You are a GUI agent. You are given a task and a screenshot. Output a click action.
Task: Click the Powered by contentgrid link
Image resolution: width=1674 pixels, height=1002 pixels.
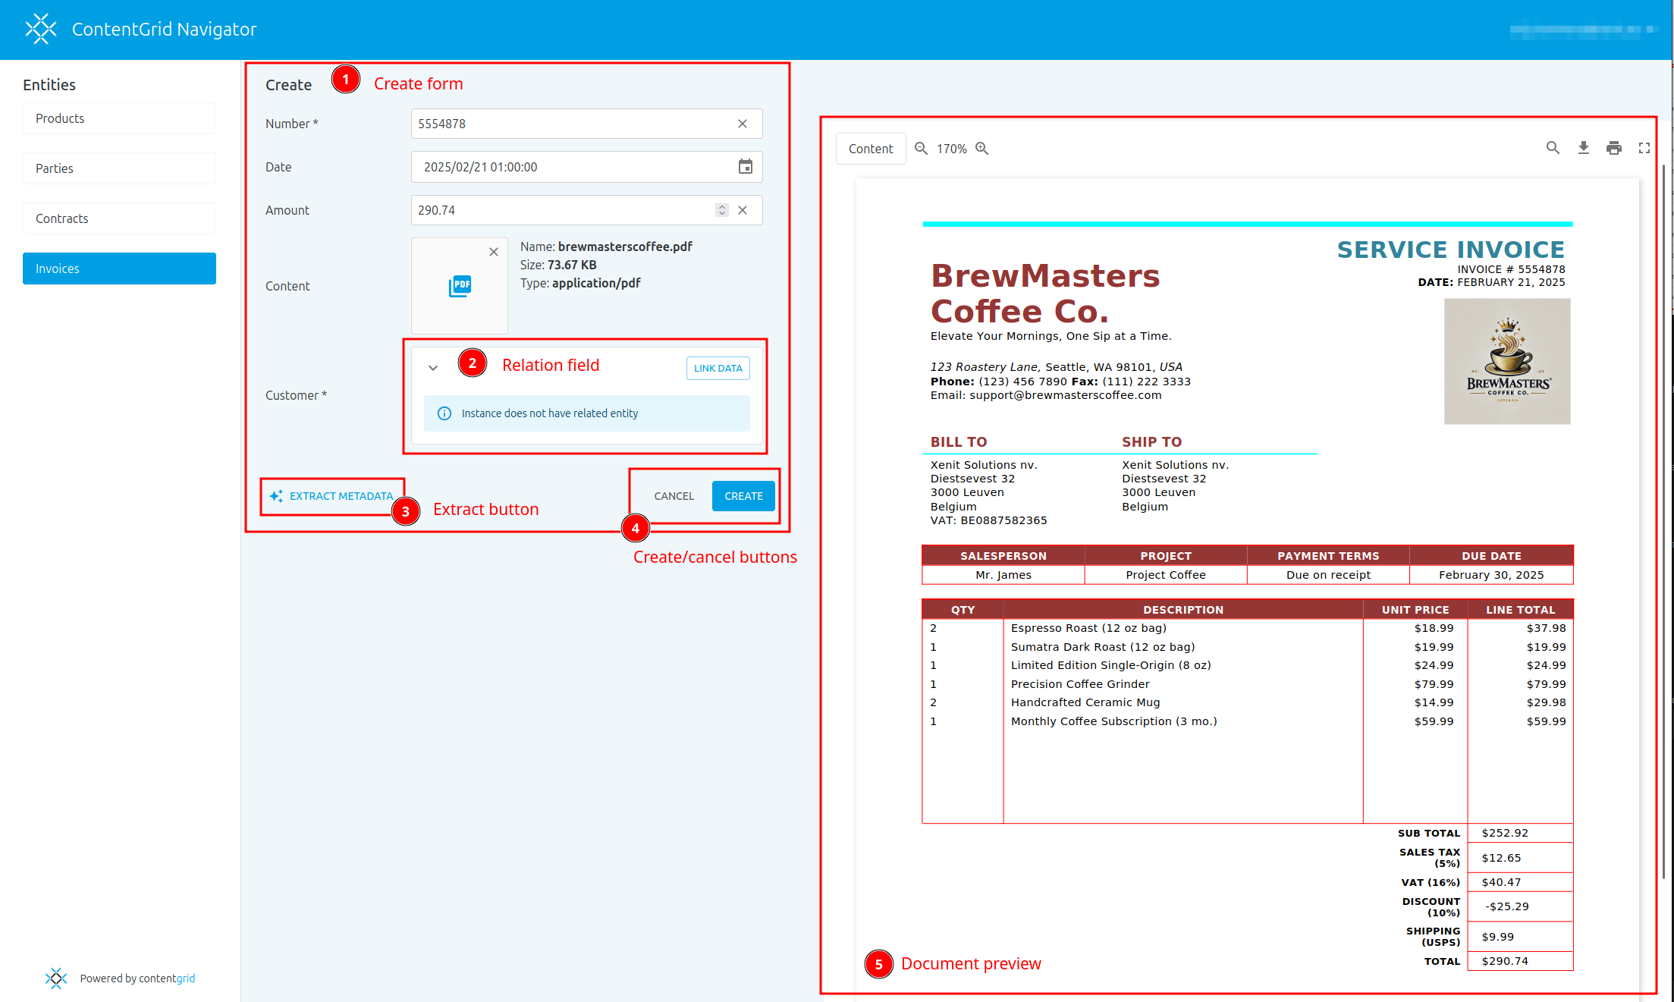pyautogui.click(x=137, y=978)
